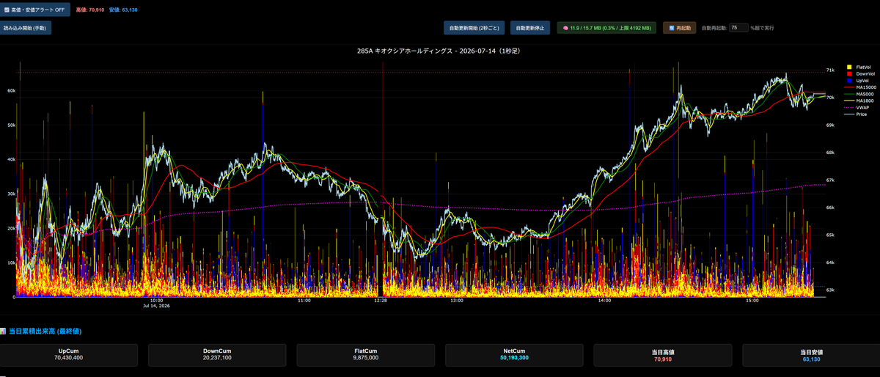Toggle the FlatVol series in legend
Viewport: 880px width, 377px height.
coord(860,67)
